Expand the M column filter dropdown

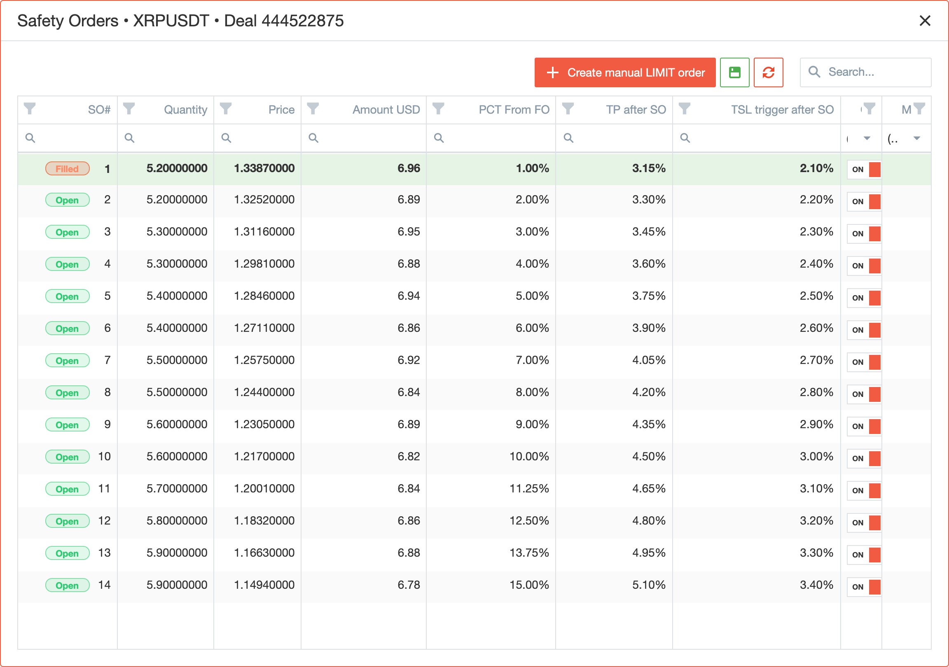917,138
